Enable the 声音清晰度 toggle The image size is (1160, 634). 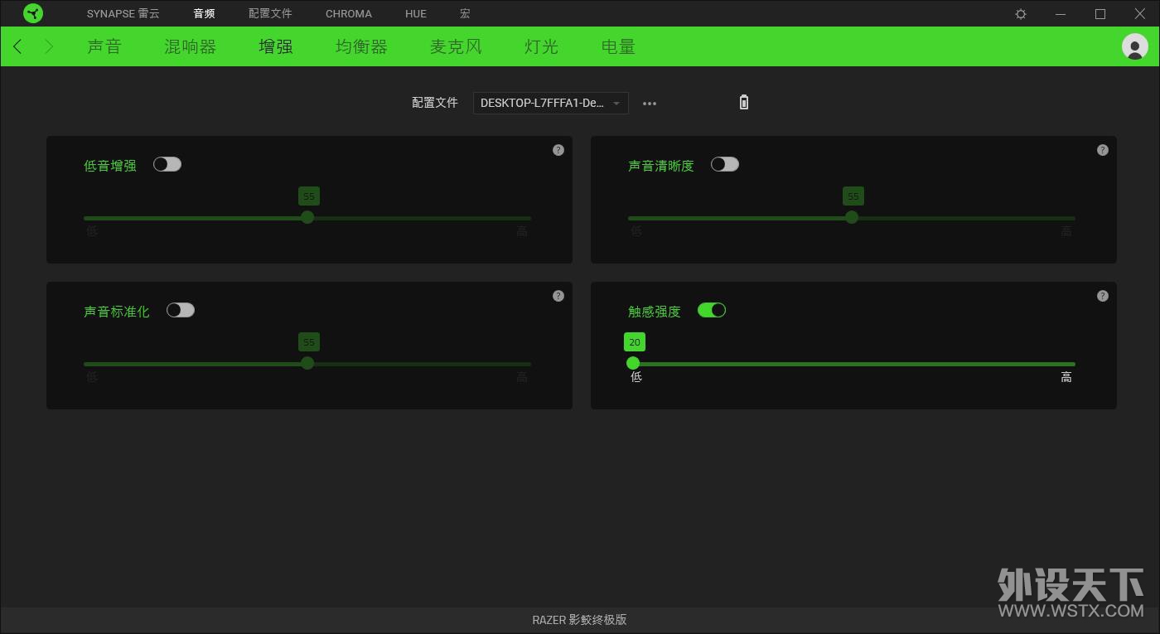(725, 164)
